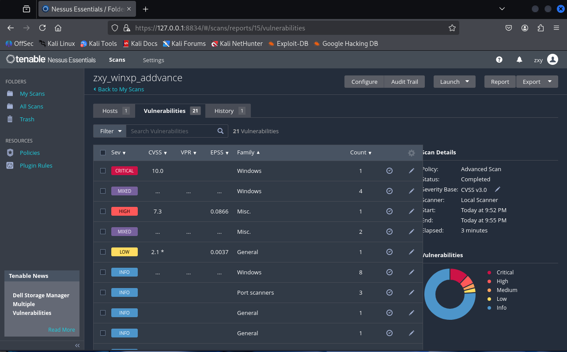The image size is (567, 352).
Task: Click the Low yellow legend swatch
Action: 489,299
